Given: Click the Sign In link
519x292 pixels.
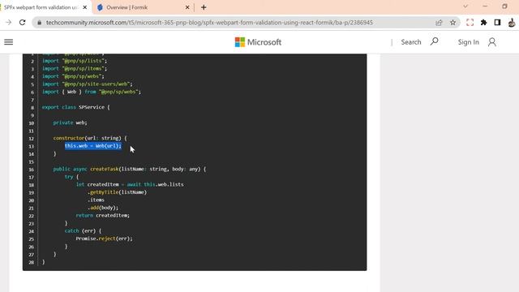Looking at the screenshot, I should (x=469, y=42).
